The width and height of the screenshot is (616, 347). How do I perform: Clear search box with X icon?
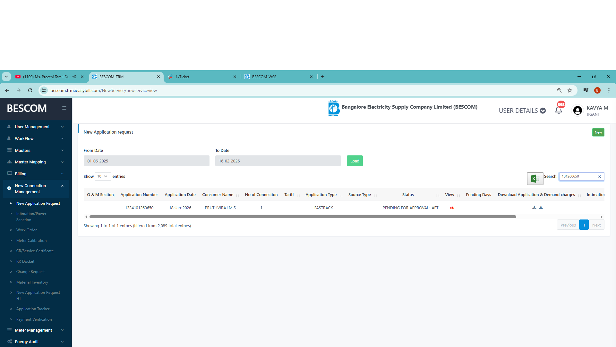point(599,177)
